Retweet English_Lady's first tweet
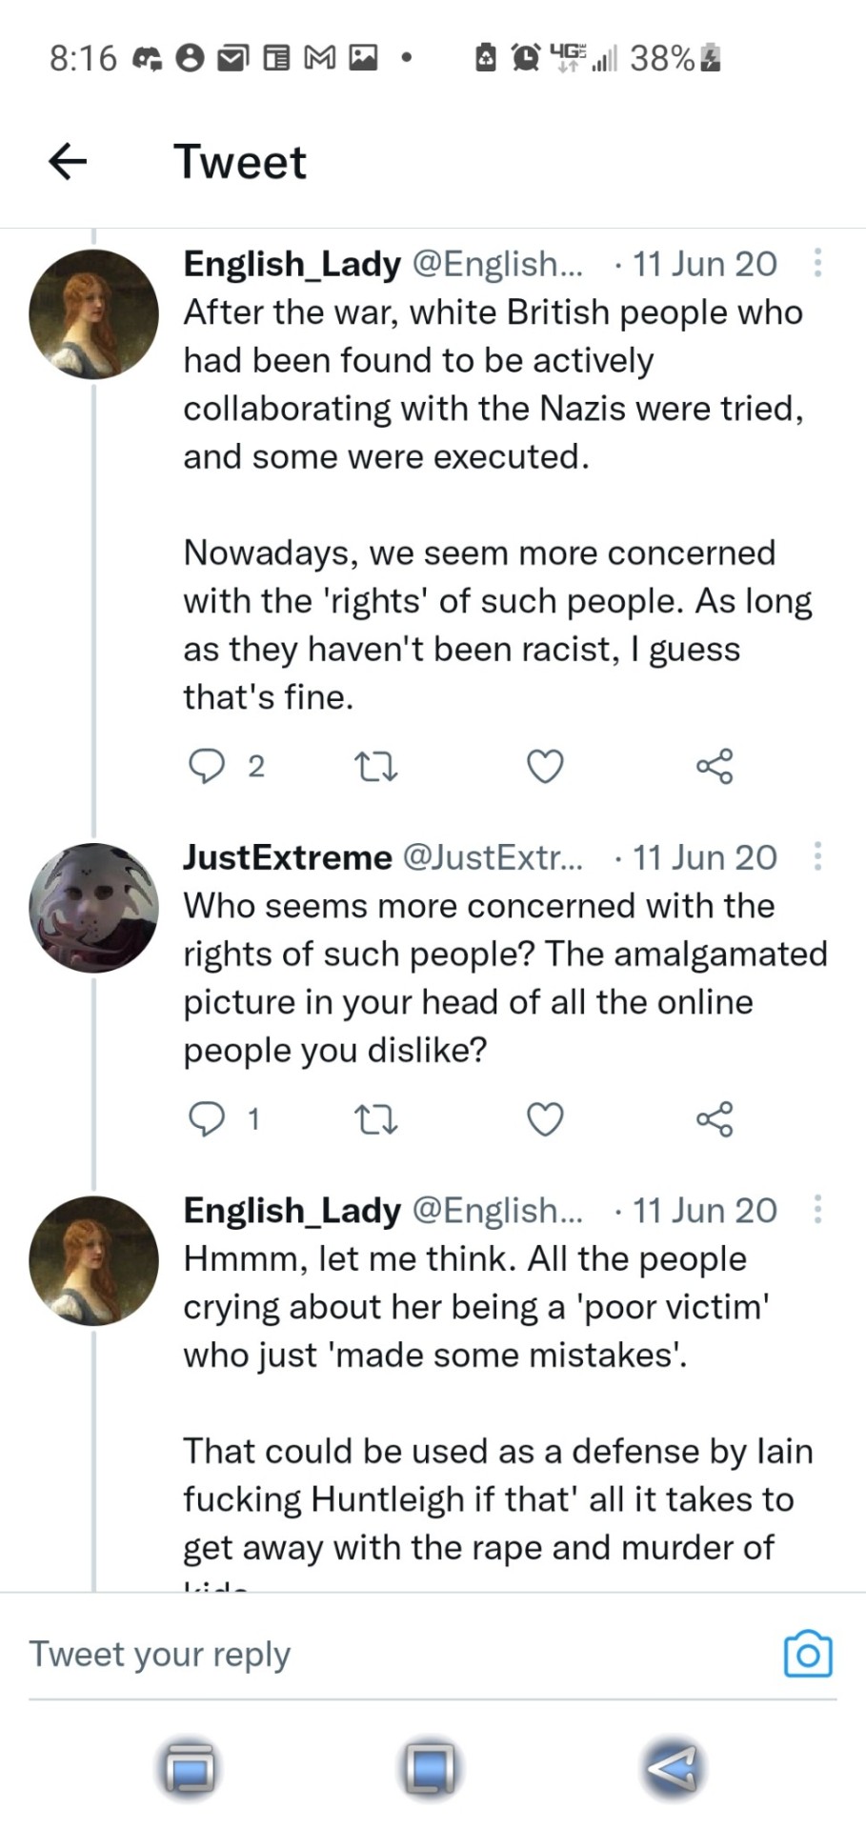 tap(375, 766)
